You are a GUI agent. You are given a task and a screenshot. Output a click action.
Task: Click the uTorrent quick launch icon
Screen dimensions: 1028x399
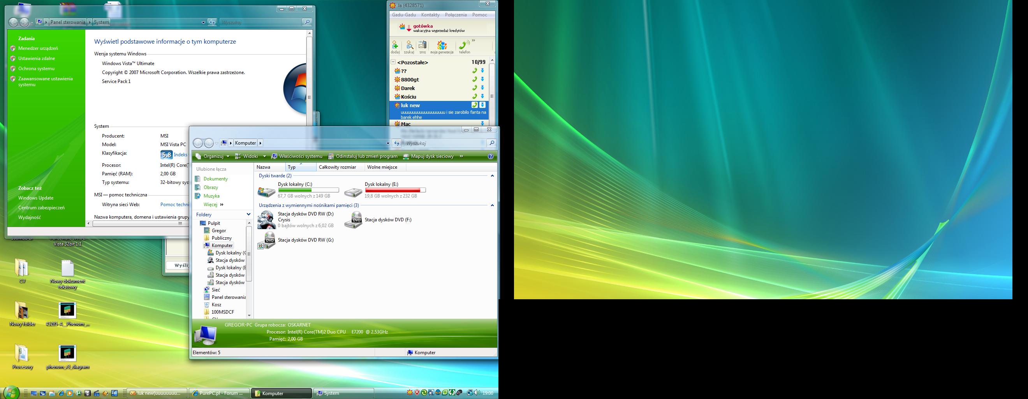79,393
